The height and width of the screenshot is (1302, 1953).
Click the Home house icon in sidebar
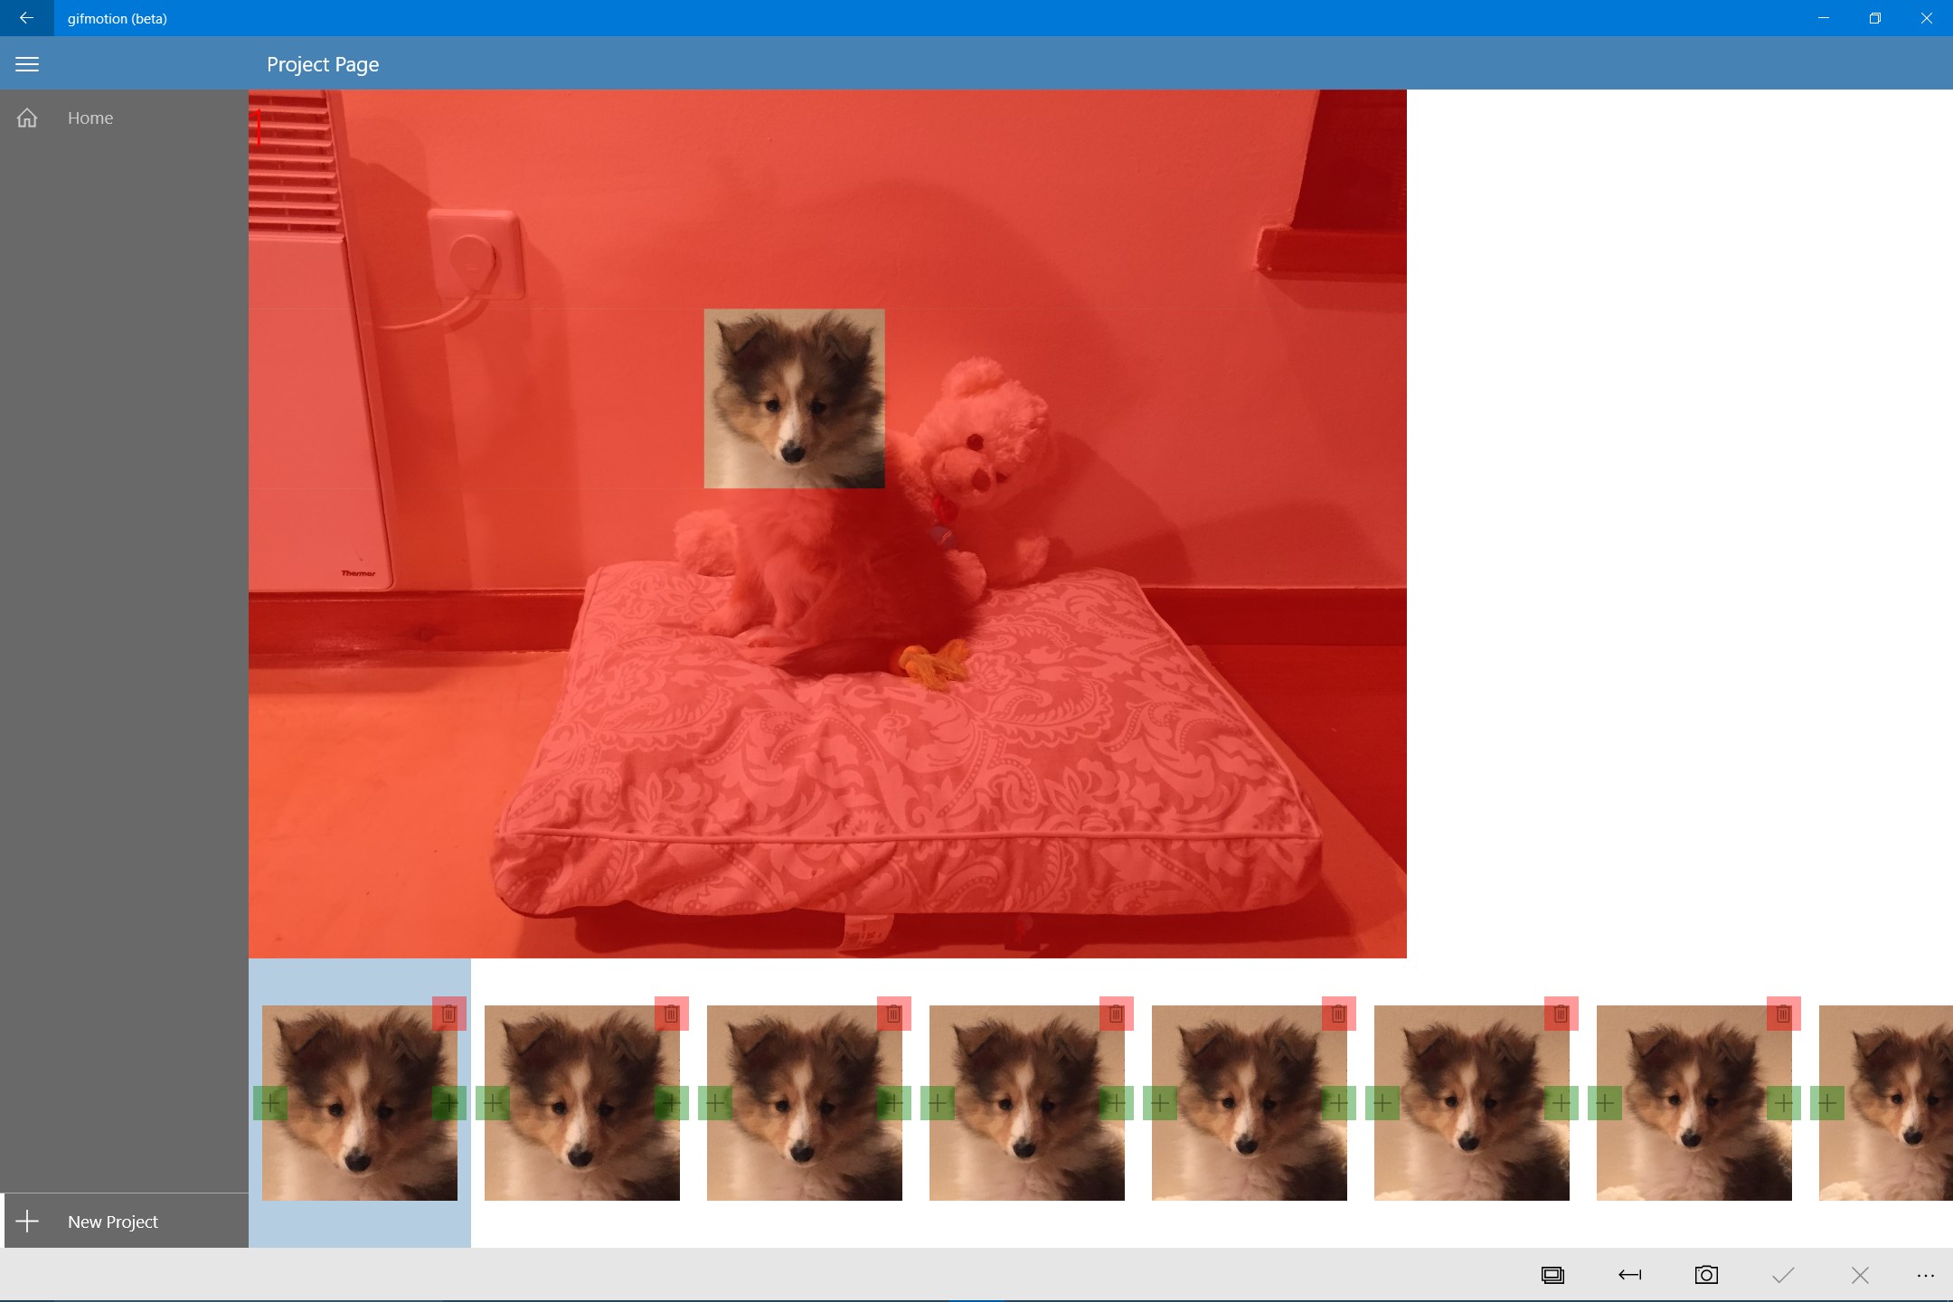click(x=27, y=118)
